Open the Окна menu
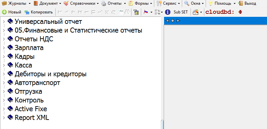 [x=194, y=3]
